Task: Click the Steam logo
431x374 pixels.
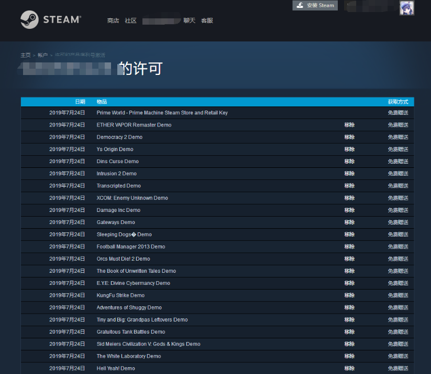Action: tap(51, 19)
